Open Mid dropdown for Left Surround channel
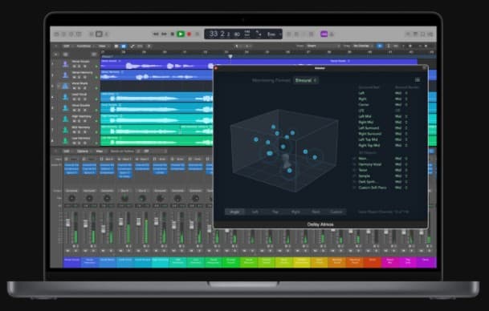The image size is (489, 311). point(401,128)
